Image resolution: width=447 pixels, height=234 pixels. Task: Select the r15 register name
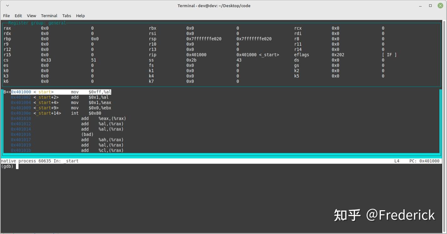(x=7, y=55)
